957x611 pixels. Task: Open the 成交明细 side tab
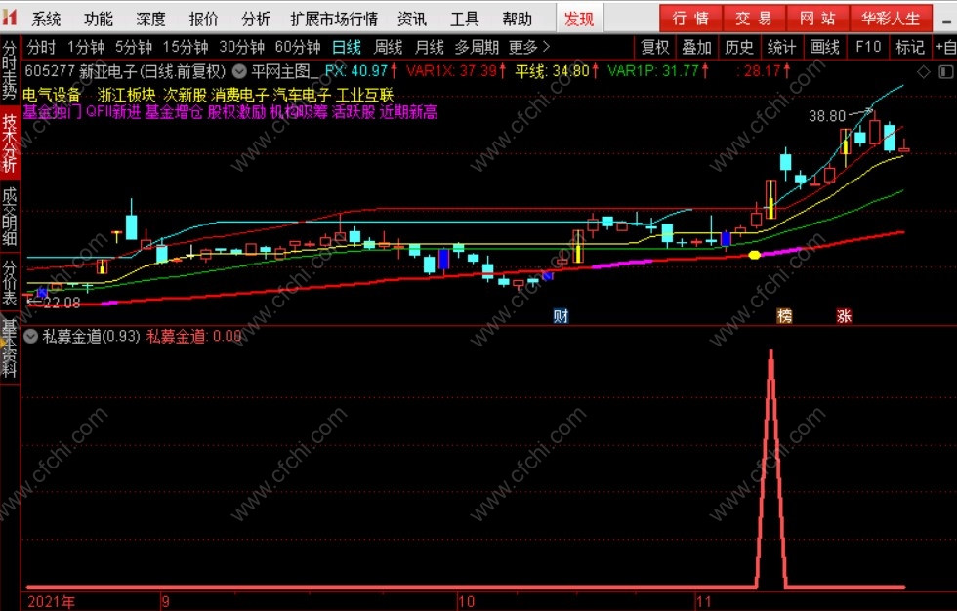[x=9, y=216]
